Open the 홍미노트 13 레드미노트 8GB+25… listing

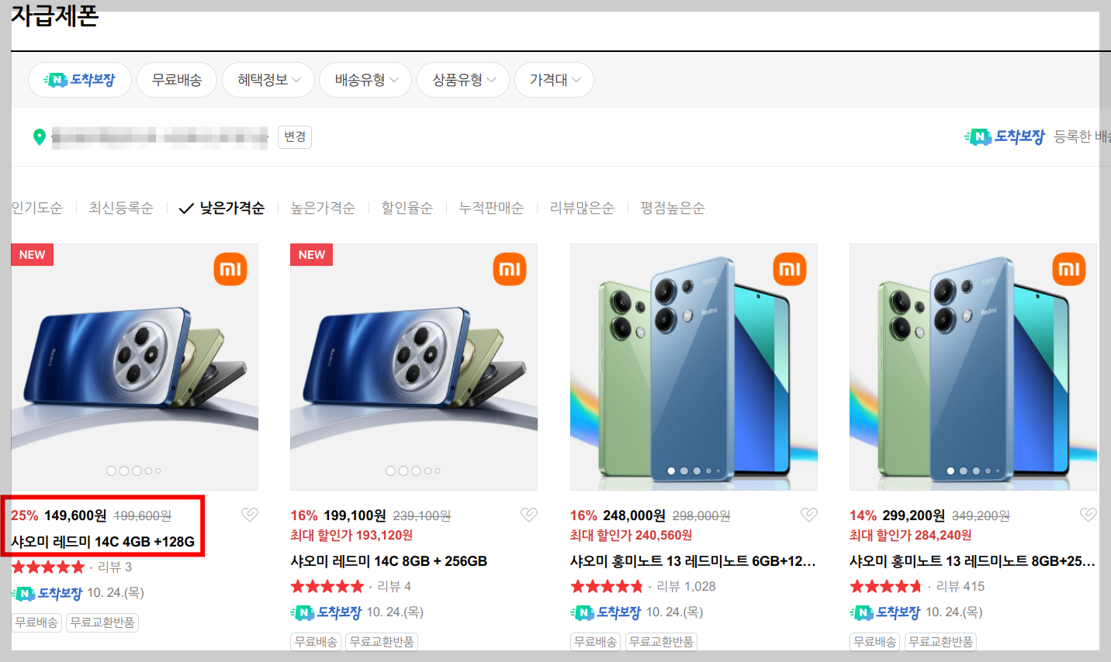click(972, 560)
